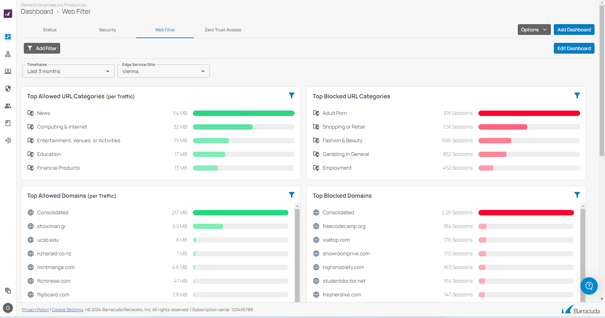Click the Edit Dashboard button
The image size is (605, 318).
[574, 48]
